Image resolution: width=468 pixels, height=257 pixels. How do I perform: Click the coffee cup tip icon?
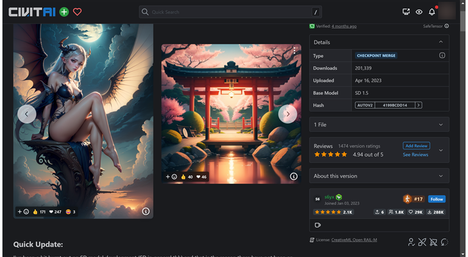click(x=317, y=225)
